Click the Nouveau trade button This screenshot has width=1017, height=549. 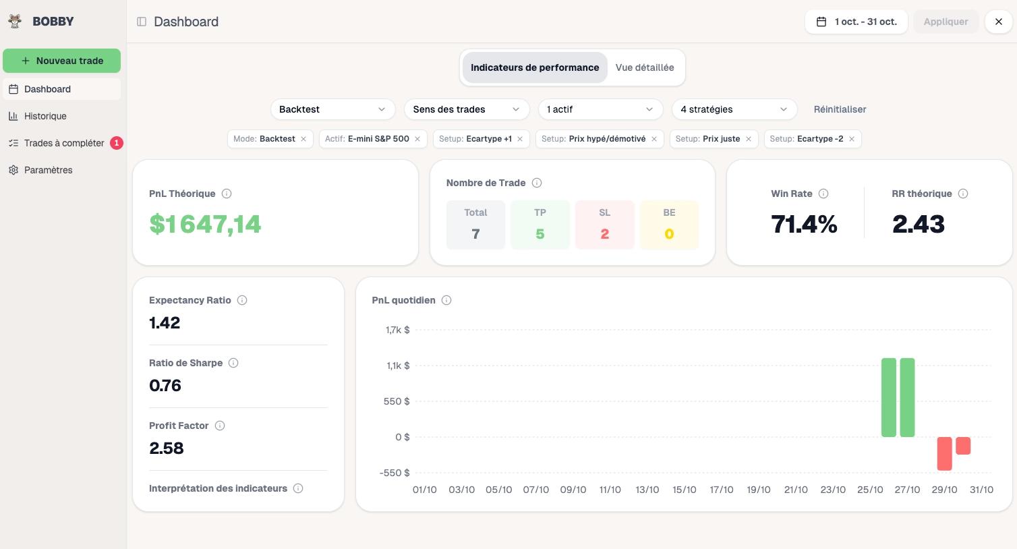click(61, 61)
